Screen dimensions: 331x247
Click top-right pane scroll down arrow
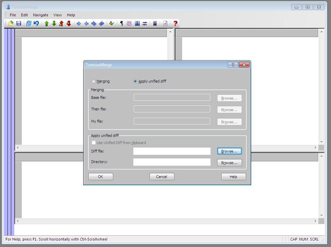[321, 142]
